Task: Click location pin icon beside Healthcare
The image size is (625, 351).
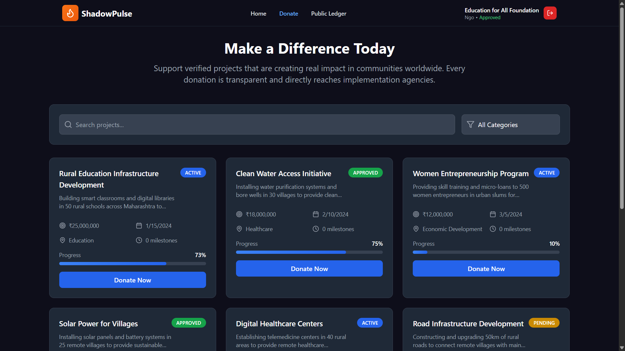Action: [x=239, y=229]
